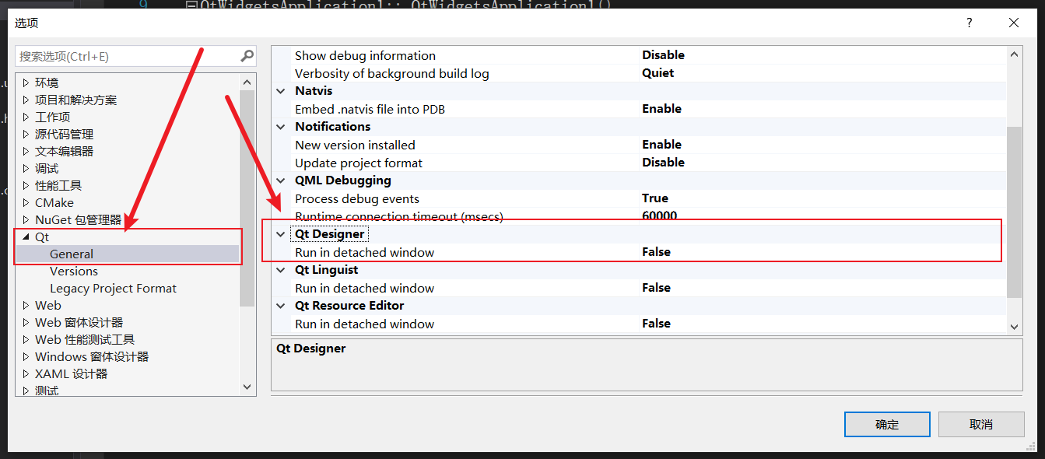Click Qt Resource Editor Run in detached window
Viewport: 1045px width, 459px height.
(x=364, y=324)
